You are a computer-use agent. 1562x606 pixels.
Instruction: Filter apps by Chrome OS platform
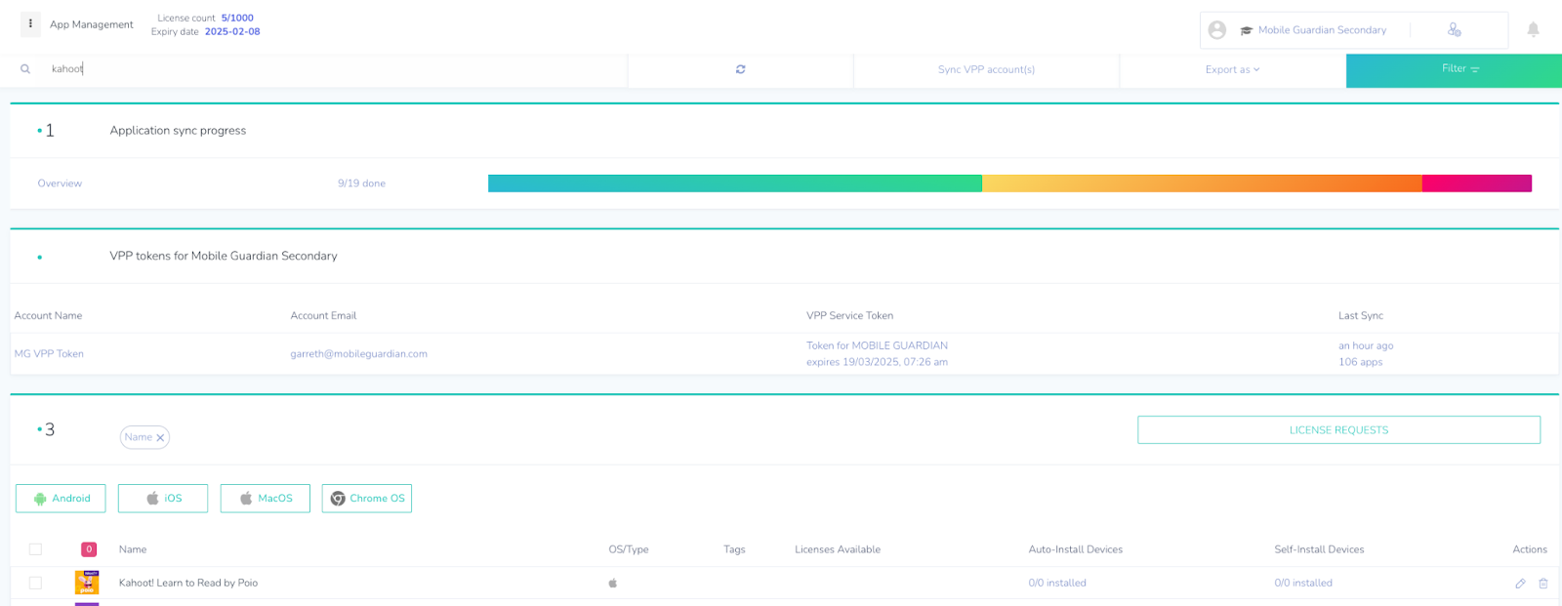pyautogui.click(x=366, y=499)
